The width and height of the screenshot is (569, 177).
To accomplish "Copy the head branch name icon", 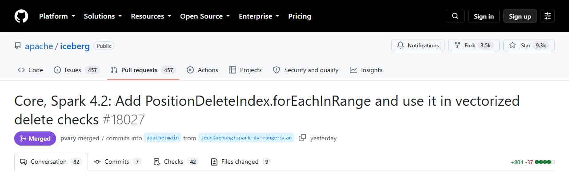I will [x=302, y=138].
